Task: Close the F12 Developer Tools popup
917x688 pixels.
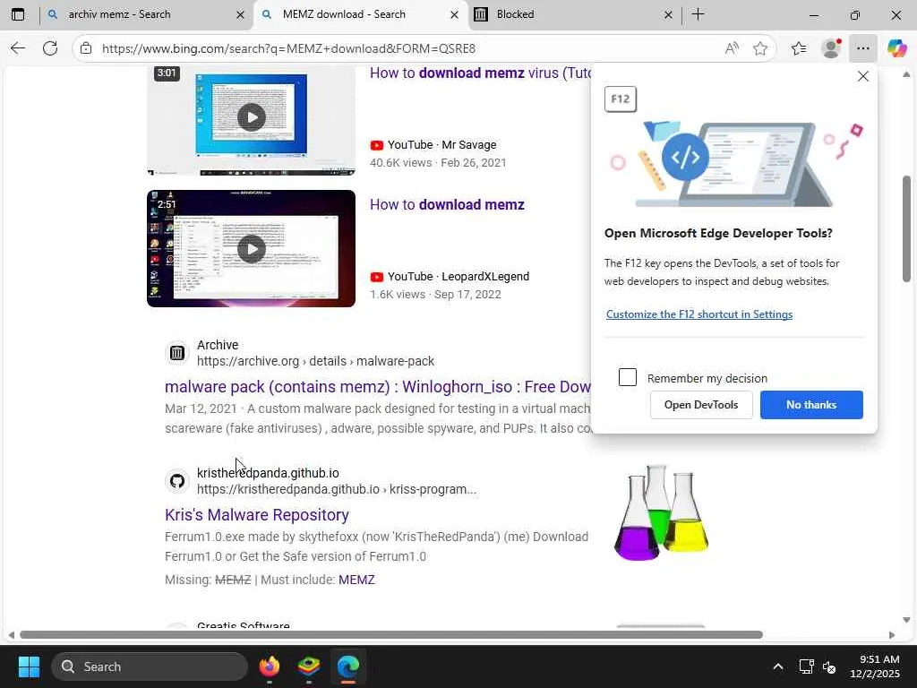Action: (x=863, y=76)
